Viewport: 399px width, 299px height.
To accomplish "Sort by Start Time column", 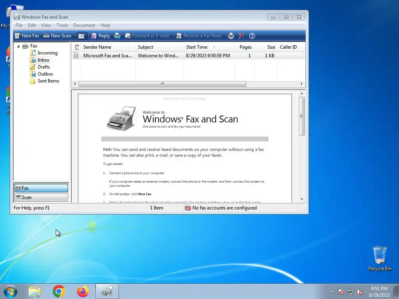I will 209,47.
